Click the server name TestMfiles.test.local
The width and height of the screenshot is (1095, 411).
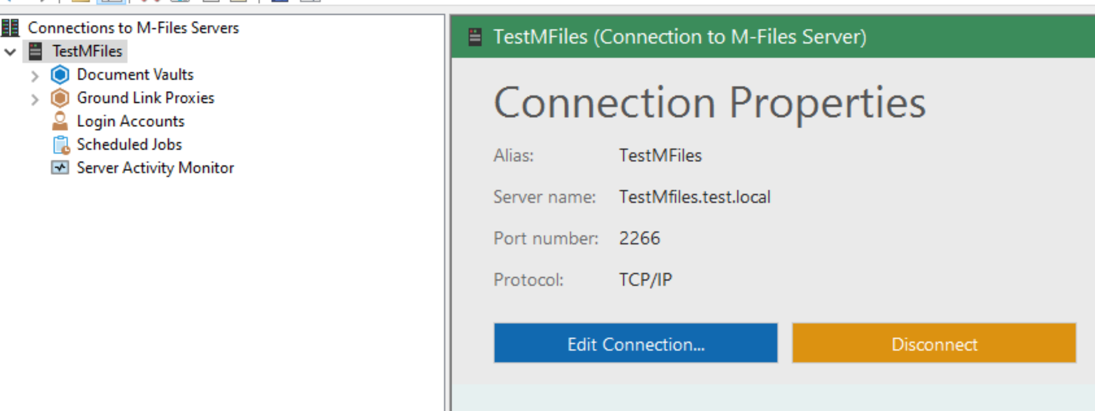(695, 197)
